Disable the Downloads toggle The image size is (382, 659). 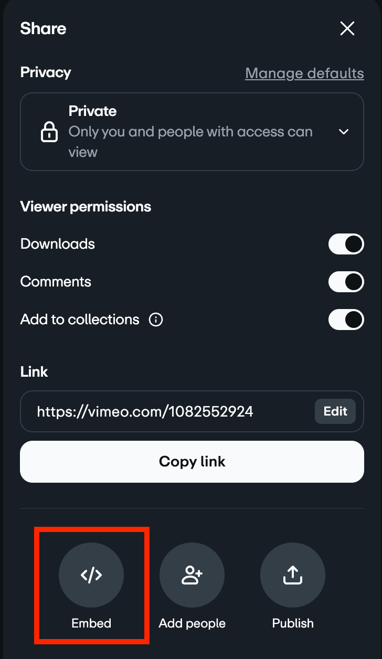[346, 244]
